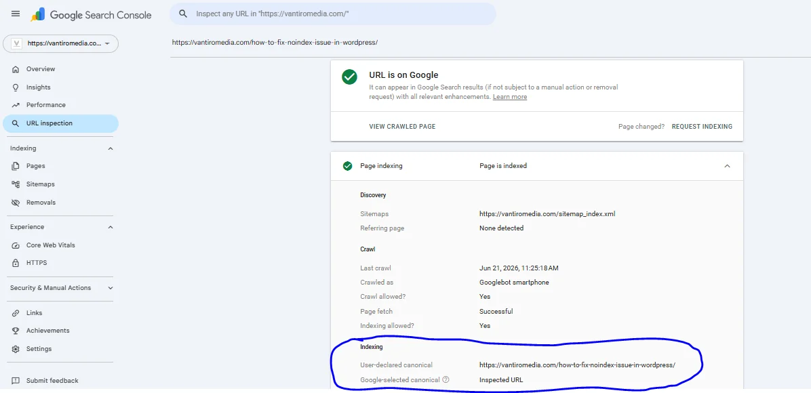The image size is (811, 393).
Task: Click the Googlebot smartphone value
Action: 514,283
